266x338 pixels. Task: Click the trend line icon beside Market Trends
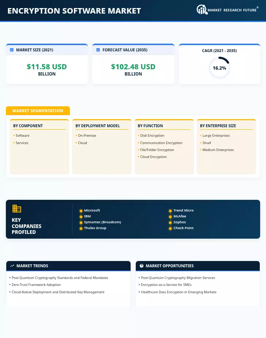click(x=12, y=266)
